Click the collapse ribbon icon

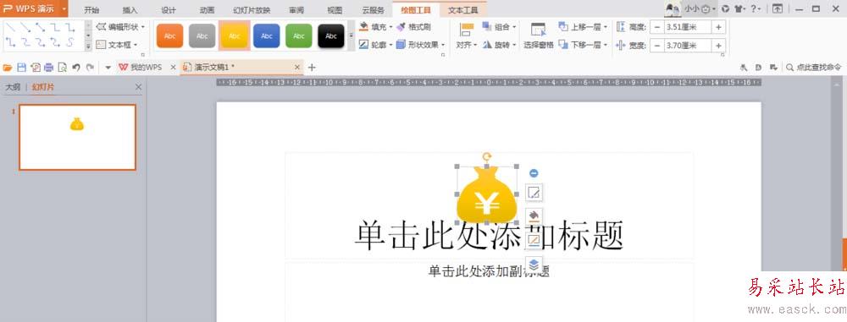[778, 8]
